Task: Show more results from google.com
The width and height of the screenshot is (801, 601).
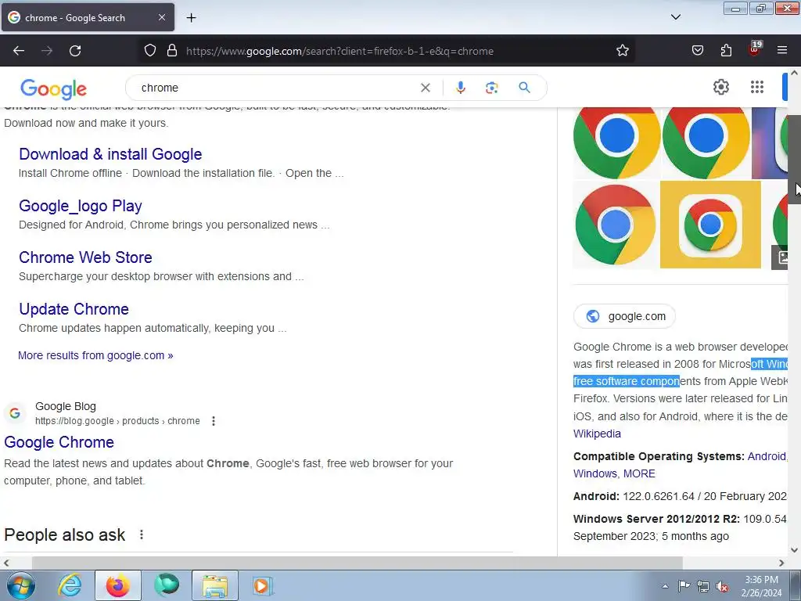Action: click(x=95, y=355)
